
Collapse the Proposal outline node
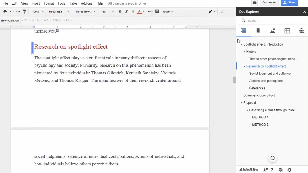tap(242, 103)
